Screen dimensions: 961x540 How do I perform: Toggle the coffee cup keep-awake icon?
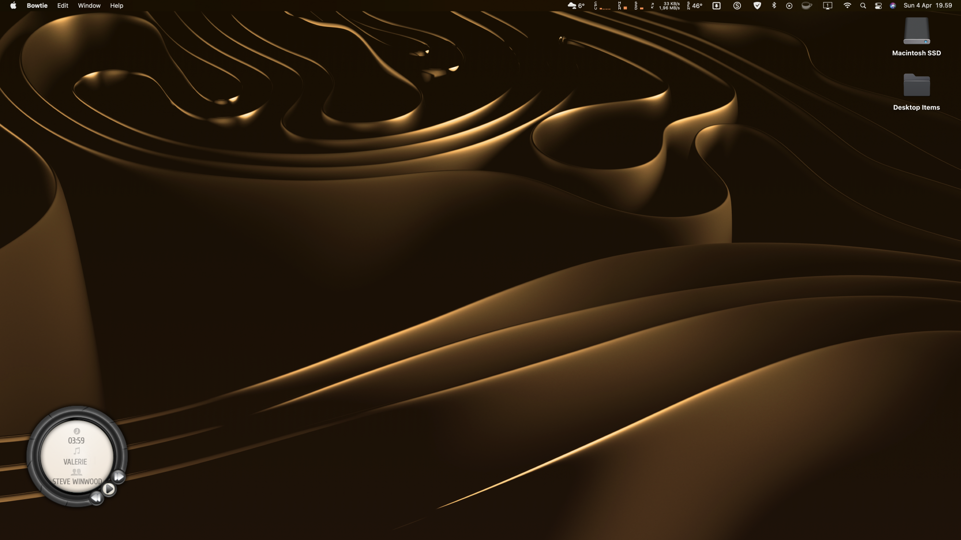(807, 6)
